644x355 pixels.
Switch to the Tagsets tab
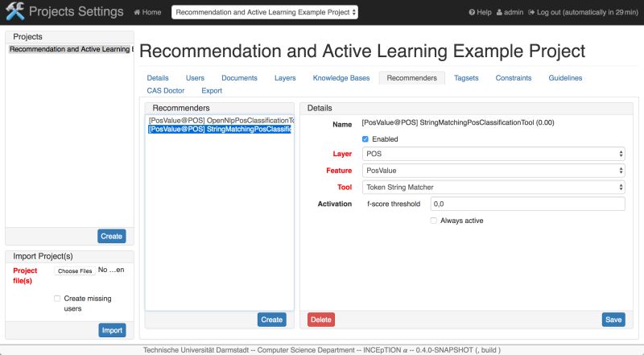tap(466, 78)
